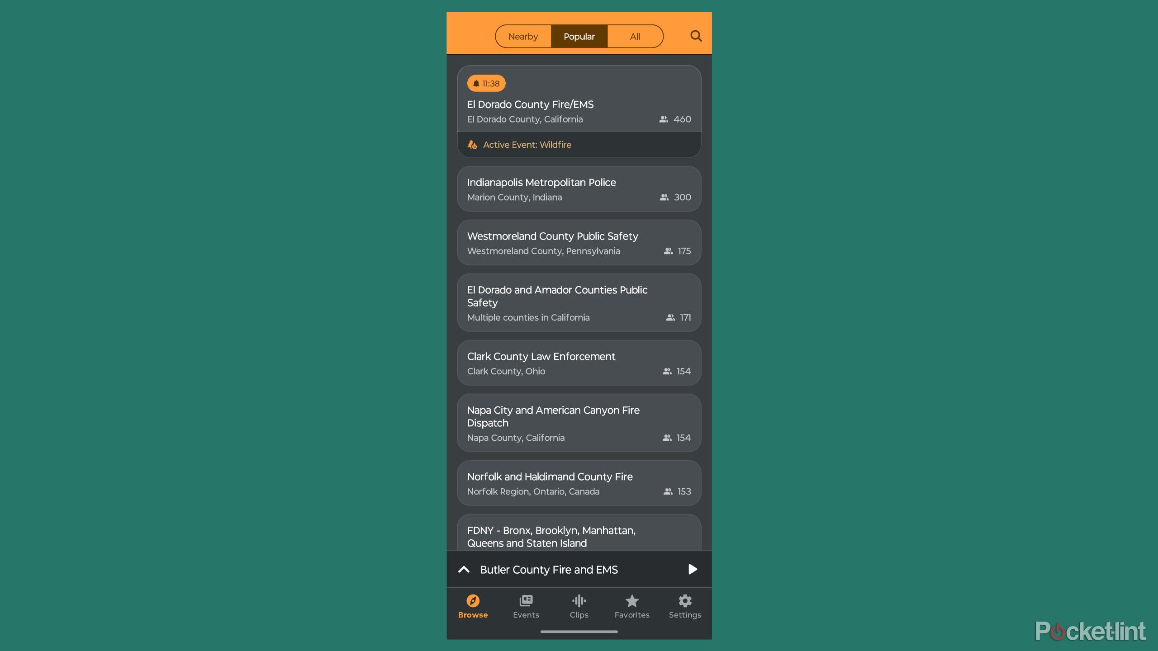Tap Active Event Wildfire label

point(527,144)
